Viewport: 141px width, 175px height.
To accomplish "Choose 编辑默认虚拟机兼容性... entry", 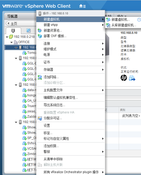I will (x=70, y=97).
